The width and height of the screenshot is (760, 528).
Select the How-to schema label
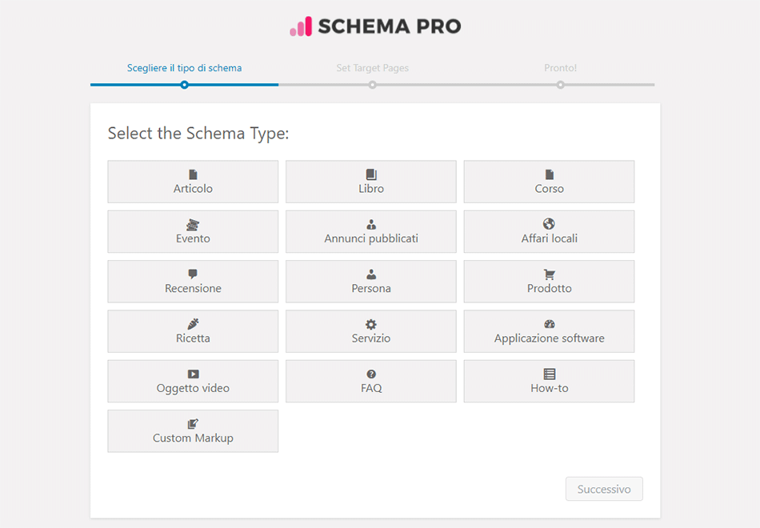tap(549, 388)
